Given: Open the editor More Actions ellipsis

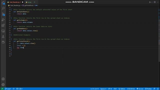Looking at the screenshot, I should pos(158,2).
